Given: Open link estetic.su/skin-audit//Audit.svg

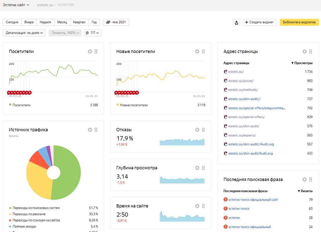Looking at the screenshot, I should click(x=251, y=144).
